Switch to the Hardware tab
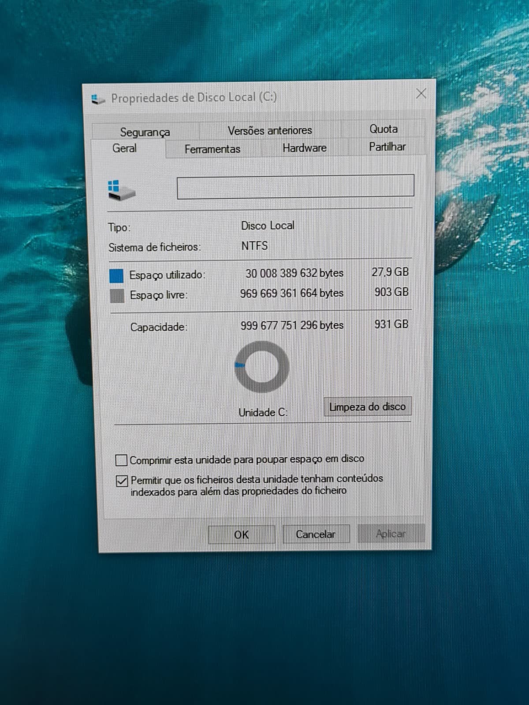 [305, 148]
